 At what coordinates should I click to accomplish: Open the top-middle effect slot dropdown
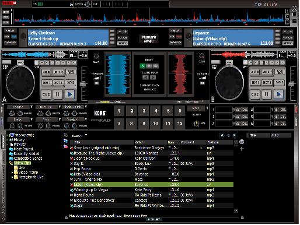[x=60, y=107]
